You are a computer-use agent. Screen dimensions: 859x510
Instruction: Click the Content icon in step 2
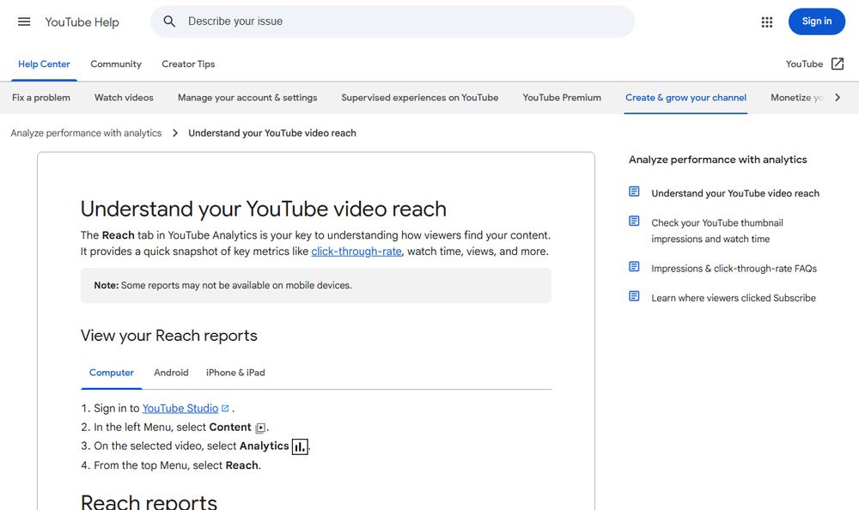260,428
